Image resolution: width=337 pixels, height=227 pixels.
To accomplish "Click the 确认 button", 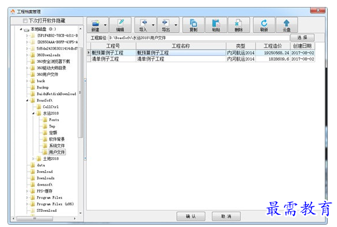I will 191,217.
